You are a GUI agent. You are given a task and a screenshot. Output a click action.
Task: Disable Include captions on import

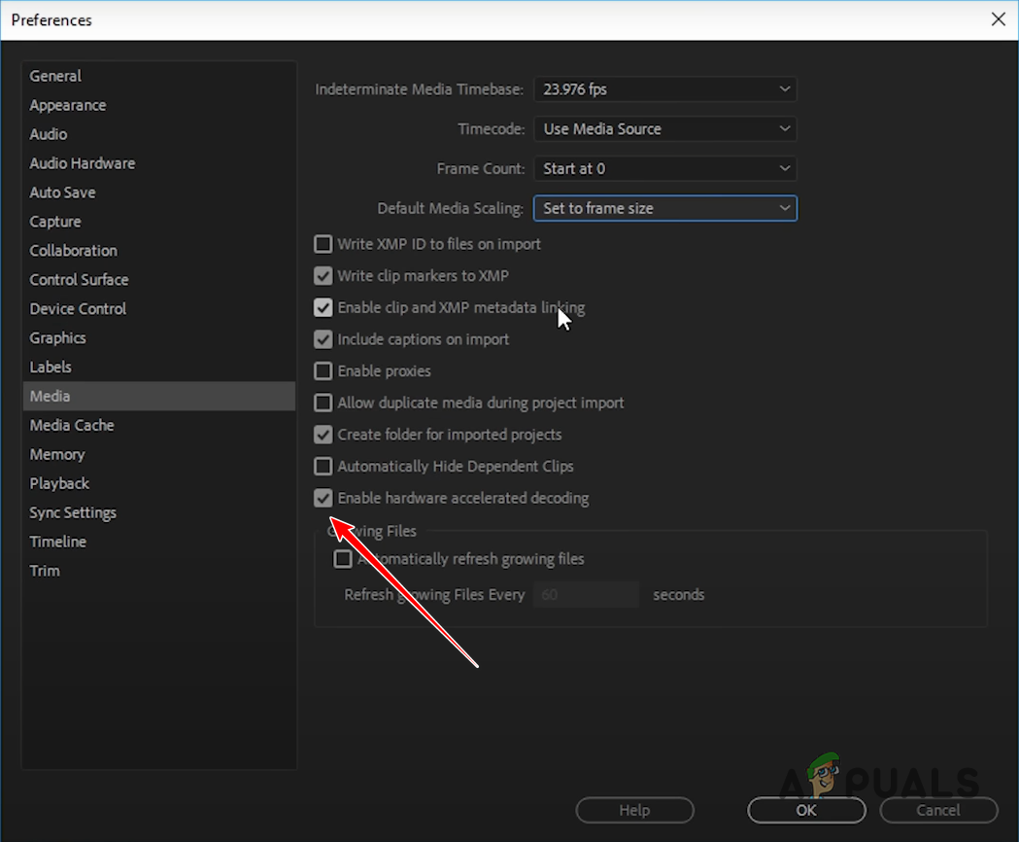pos(323,339)
